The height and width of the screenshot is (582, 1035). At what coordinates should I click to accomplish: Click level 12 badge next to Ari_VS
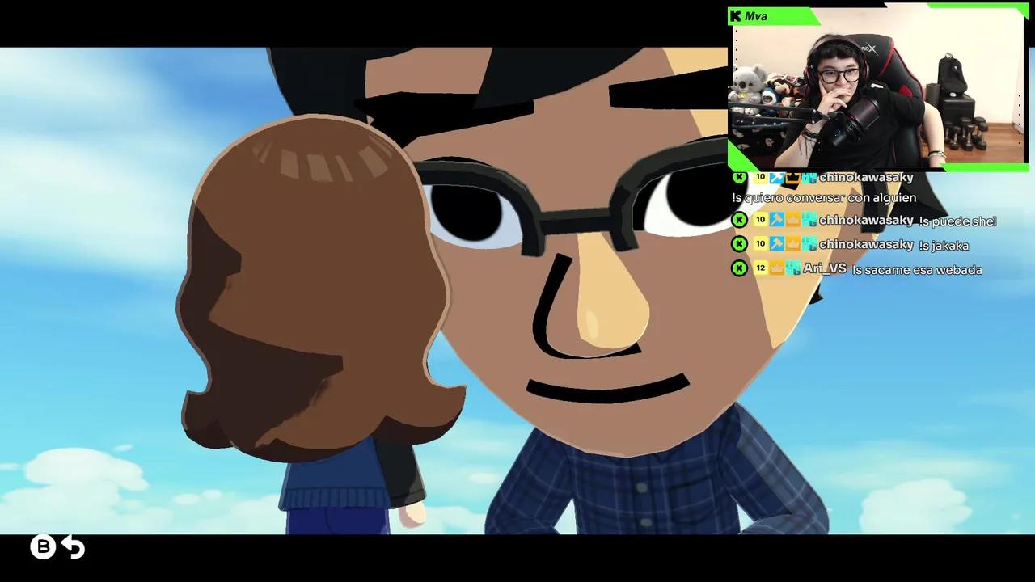(760, 268)
